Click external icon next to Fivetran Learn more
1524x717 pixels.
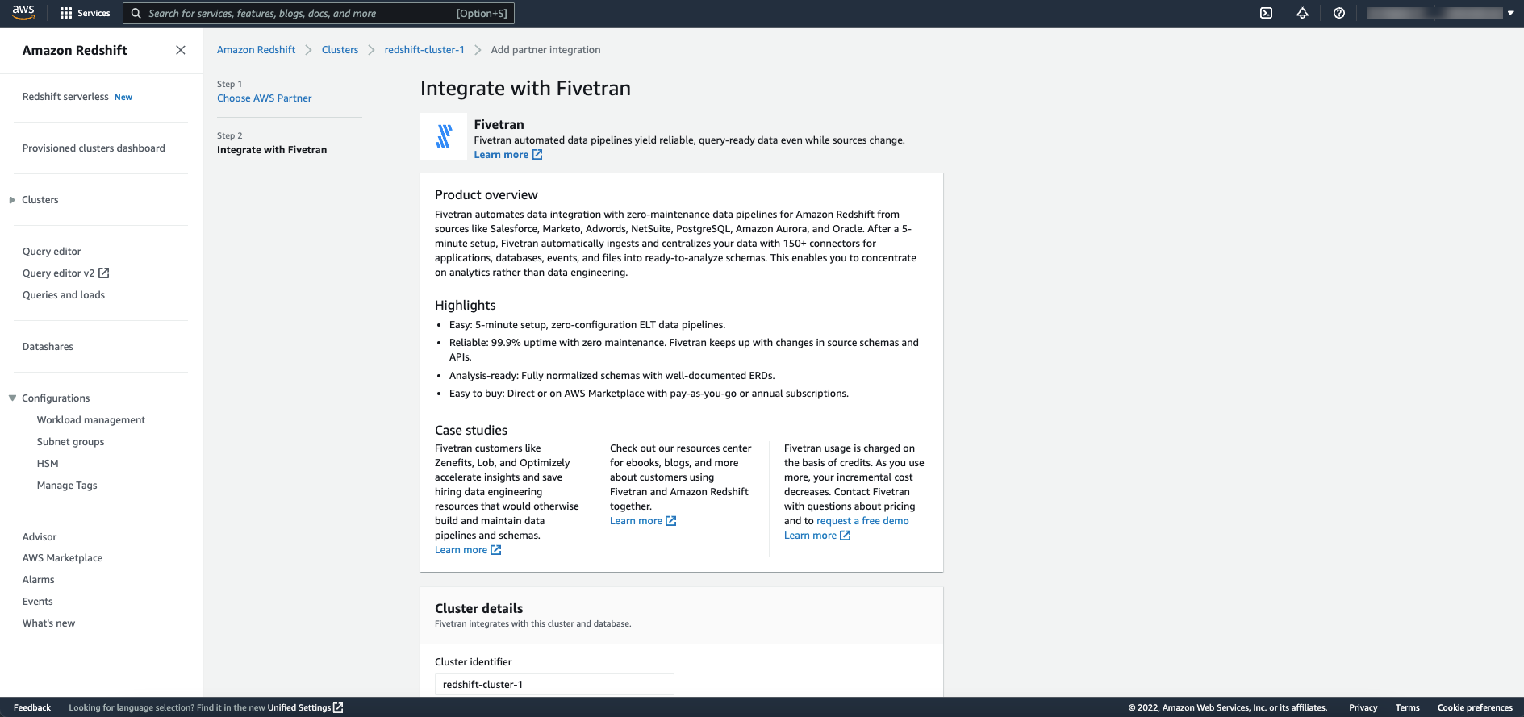[x=537, y=155]
